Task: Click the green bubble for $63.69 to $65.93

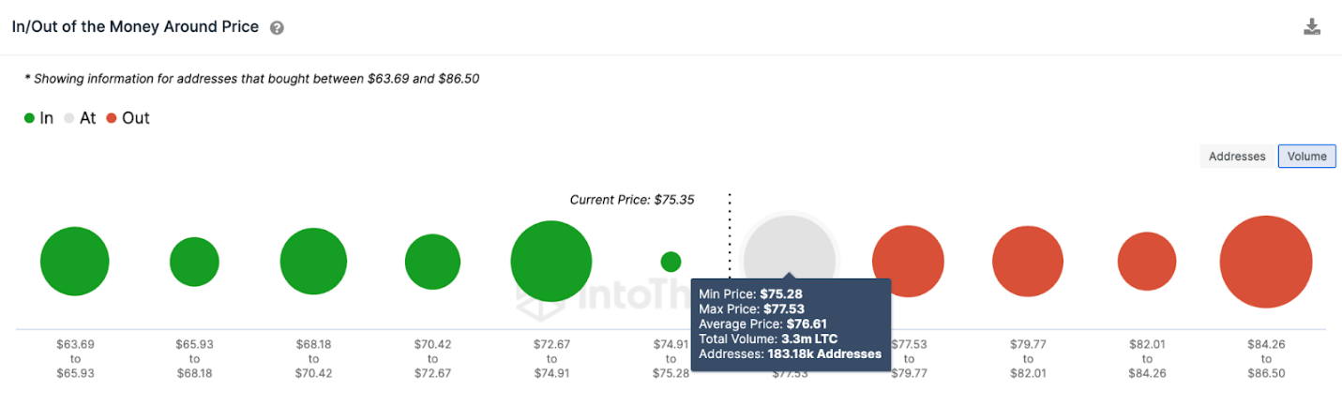Action: pos(75,262)
